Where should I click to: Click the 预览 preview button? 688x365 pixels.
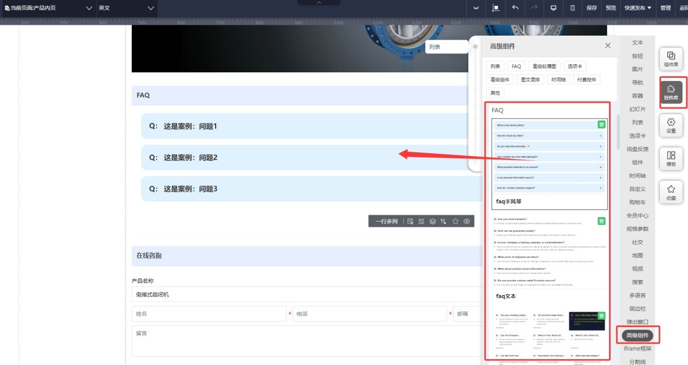611,8
